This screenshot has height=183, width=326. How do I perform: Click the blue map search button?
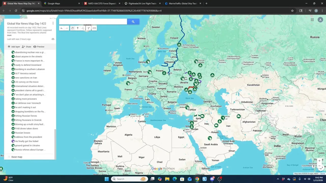tap(133, 22)
